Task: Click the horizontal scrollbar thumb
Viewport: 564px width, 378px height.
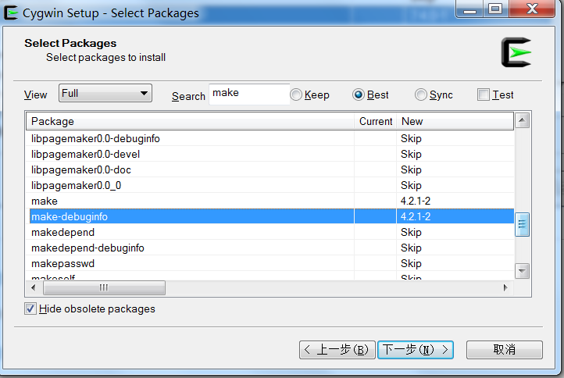Action: (x=105, y=287)
